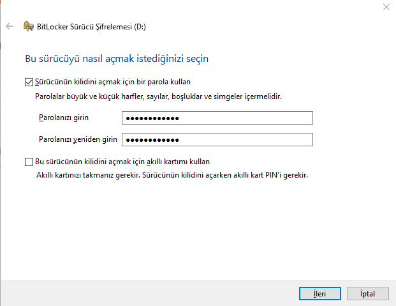The width and height of the screenshot is (396, 306).
Task: Click the akıllı kartımı kullan option label
Action: (x=122, y=162)
